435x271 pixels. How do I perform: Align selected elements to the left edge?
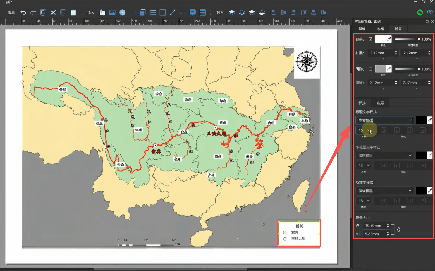click(273, 13)
